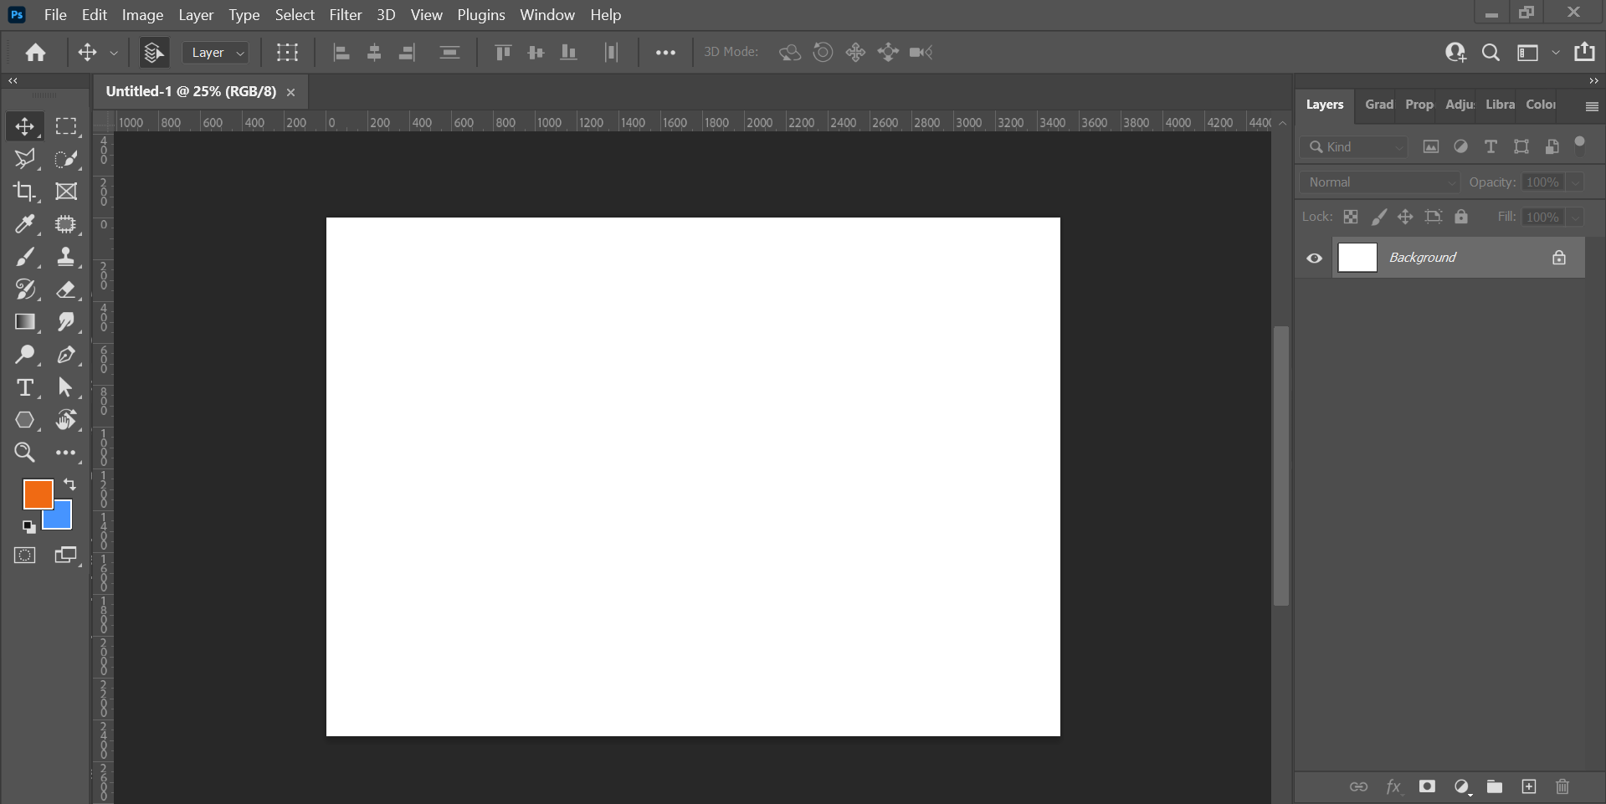1606x804 pixels.
Task: Choose the Eraser tool
Action: pos(65,289)
